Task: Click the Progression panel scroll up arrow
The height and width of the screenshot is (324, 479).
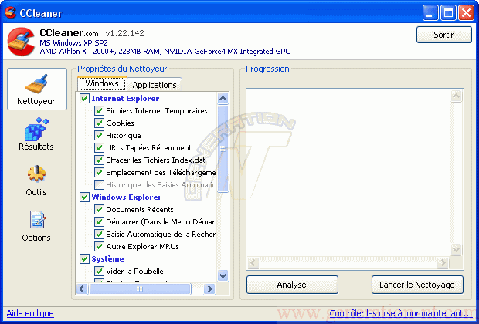Action: 456,96
